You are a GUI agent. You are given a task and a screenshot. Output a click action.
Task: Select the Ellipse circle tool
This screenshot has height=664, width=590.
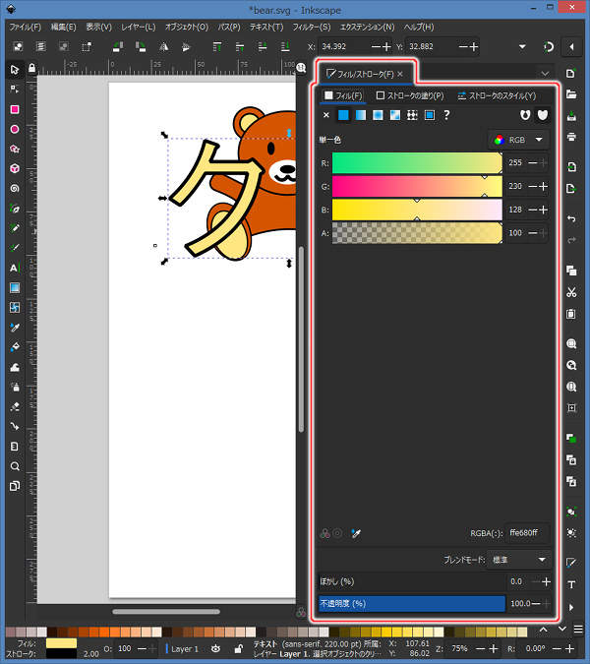(15, 129)
